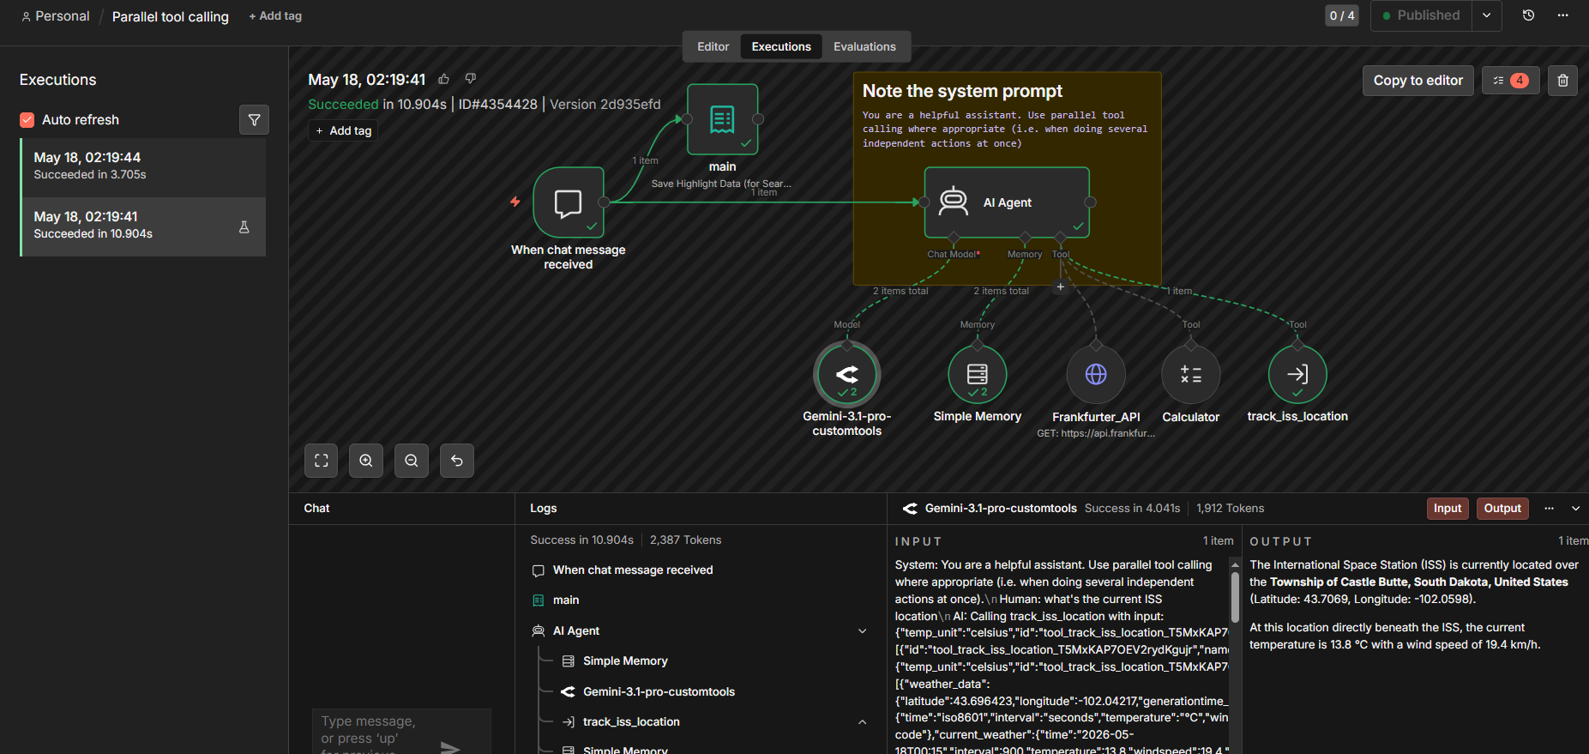Image resolution: width=1589 pixels, height=754 pixels.
Task: Reset the canvas zoom level
Action: [457, 461]
